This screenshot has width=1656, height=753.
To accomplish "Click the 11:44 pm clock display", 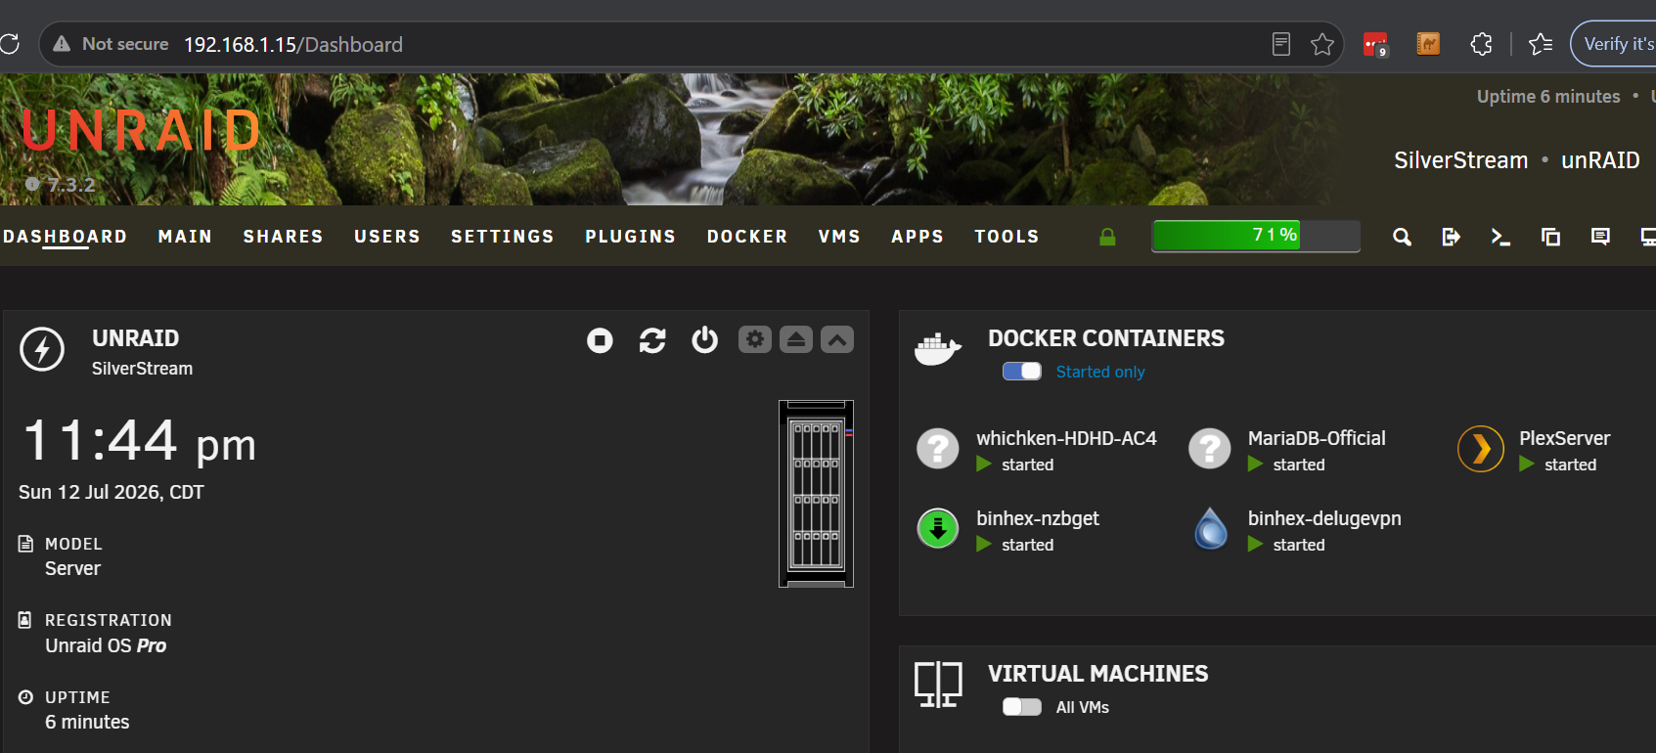I will pyautogui.click(x=139, y=440).
